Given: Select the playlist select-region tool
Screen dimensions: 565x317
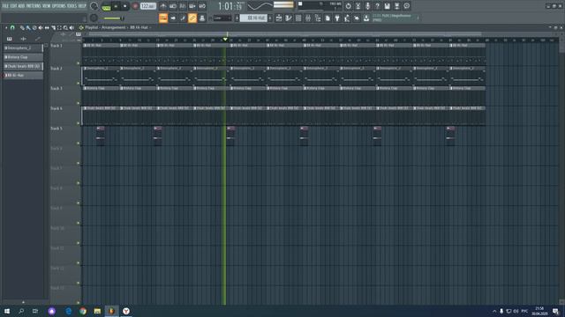Looking at the screenshot, I should (x=59, y=27).
